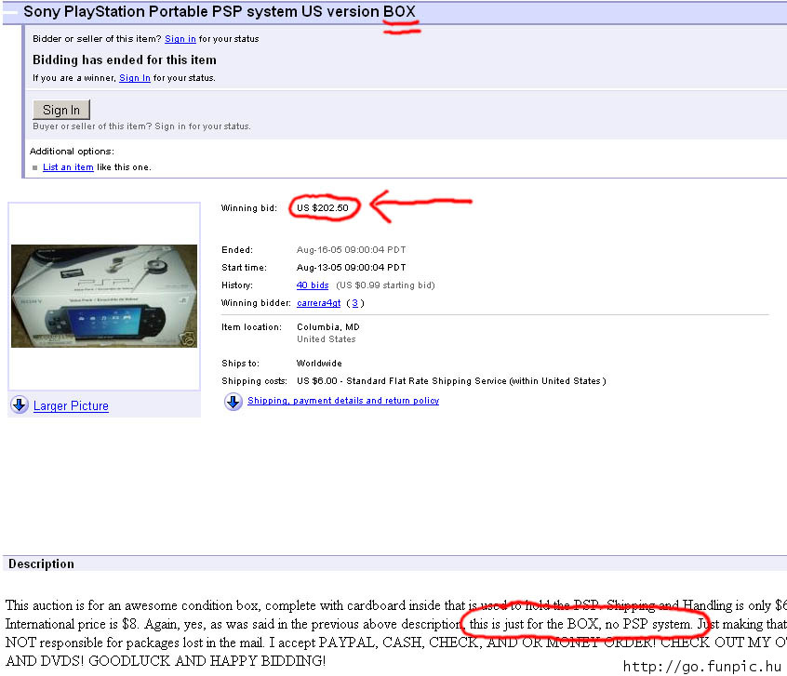This screenshot has height=676, width=787.
Task: Open winning bidder carrera4gt profile
Action: 318,303
